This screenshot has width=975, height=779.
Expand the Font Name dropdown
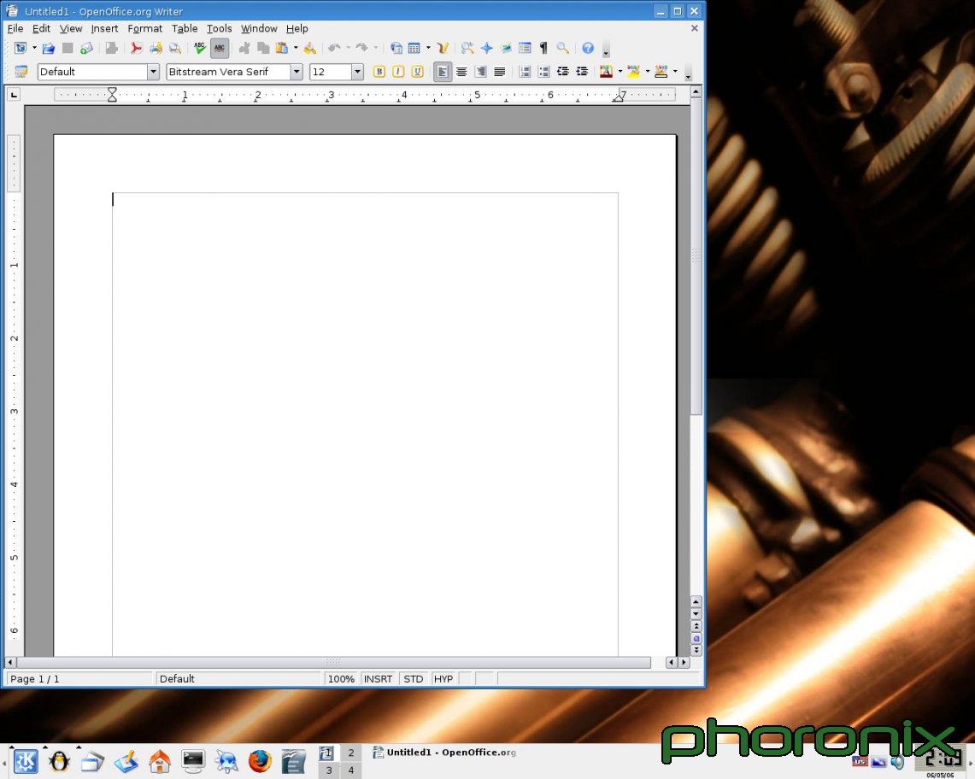coord(297,72)
